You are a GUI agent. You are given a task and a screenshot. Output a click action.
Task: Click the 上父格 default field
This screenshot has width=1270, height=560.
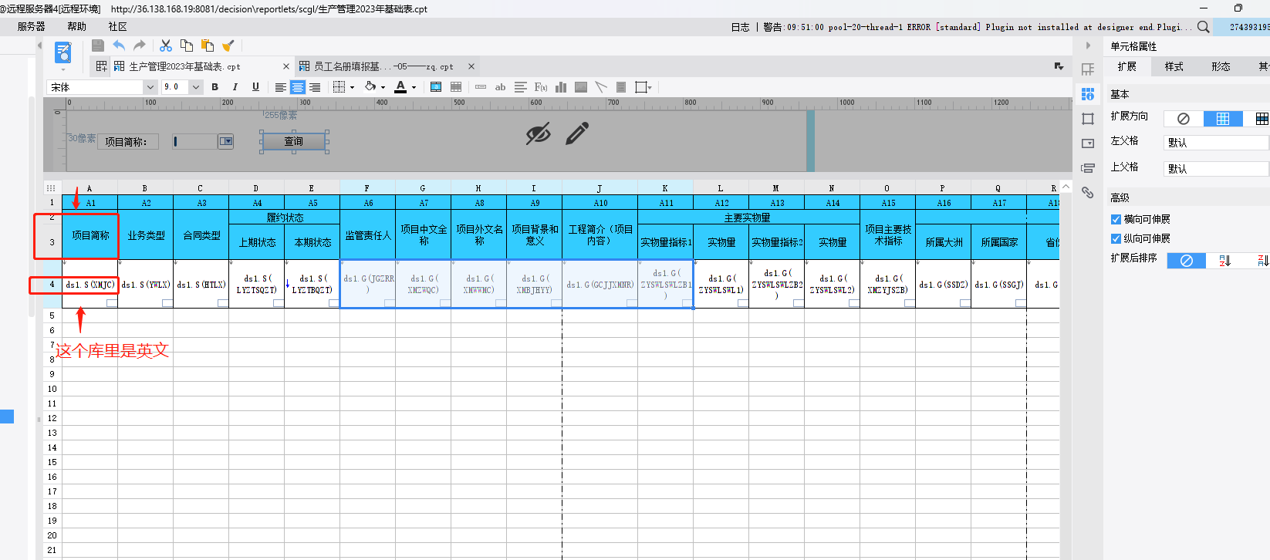[1217, 169]
